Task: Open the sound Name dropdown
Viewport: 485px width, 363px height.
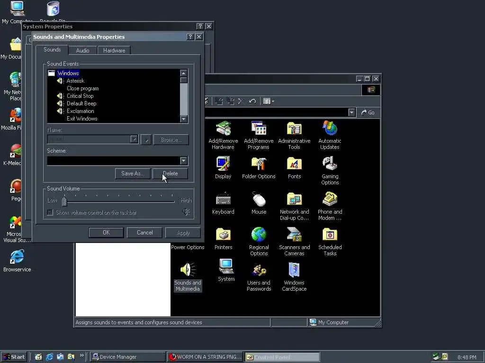Action: [x=134, y=139]
